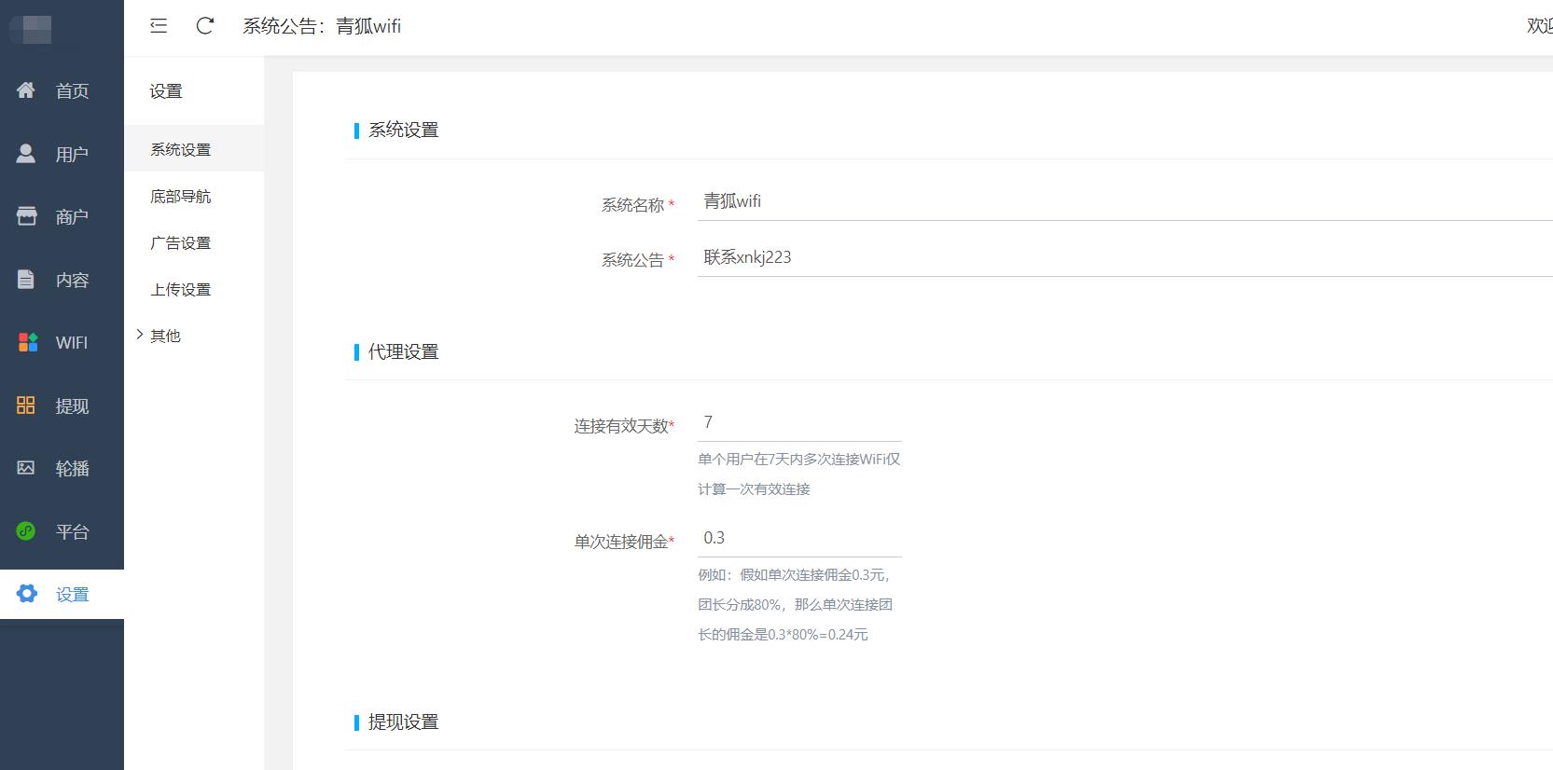Collapse the sidebar with the menu-fold icon
This screenshot has width=1553, height=770.
pyautogui.click(x=159, y=26)
